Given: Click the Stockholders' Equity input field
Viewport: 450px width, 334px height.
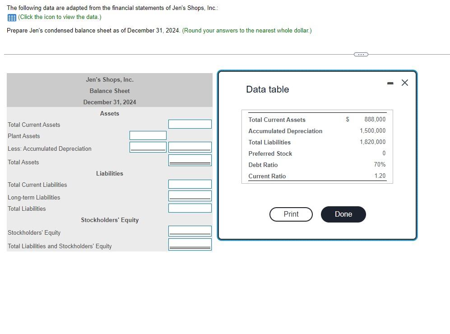Looking at the screenshot, I should pos(190,231).
